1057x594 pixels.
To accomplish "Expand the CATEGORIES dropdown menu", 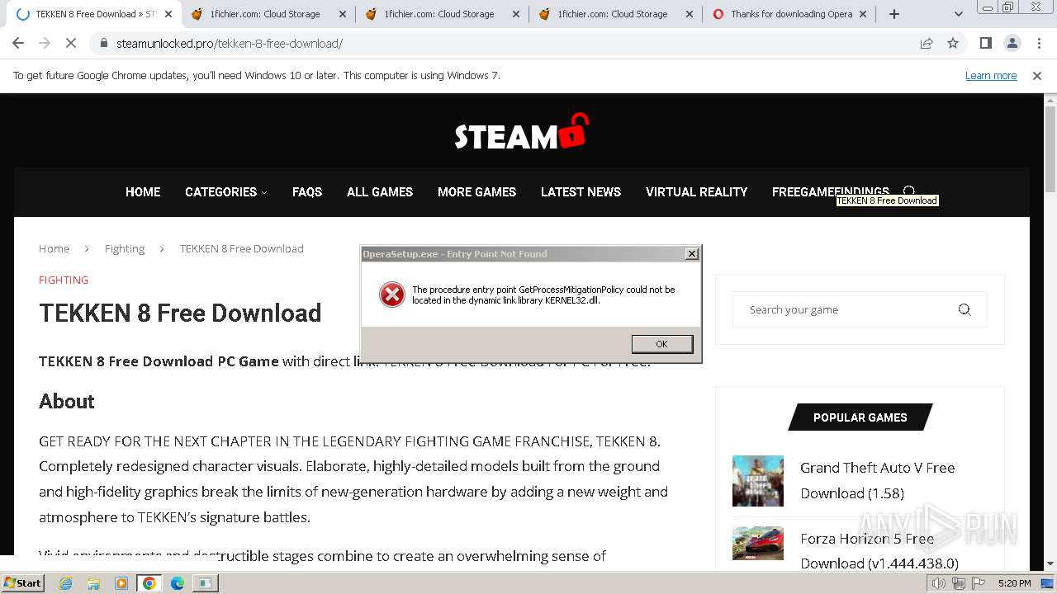I will click(x=225, y=191).
